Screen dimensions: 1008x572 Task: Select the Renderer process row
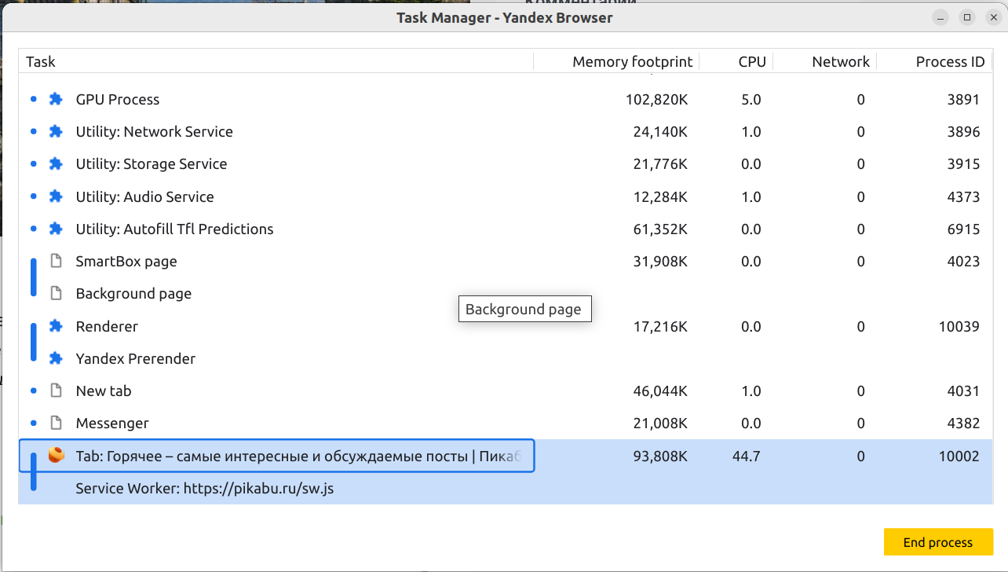coord(107,326)
